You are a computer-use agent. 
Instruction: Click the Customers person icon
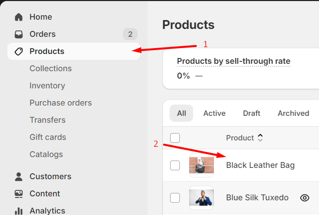click(x=19, y=176)
